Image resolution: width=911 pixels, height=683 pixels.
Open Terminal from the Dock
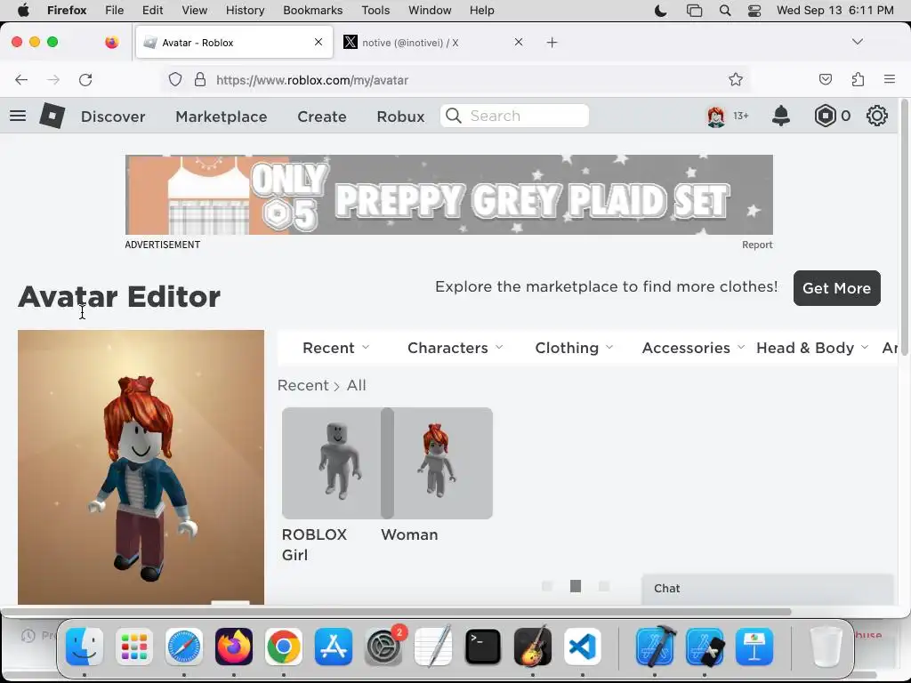[483, 647]
